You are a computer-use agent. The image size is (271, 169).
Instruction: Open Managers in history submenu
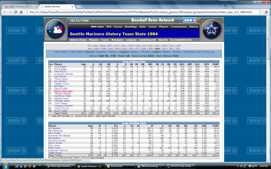117,40
